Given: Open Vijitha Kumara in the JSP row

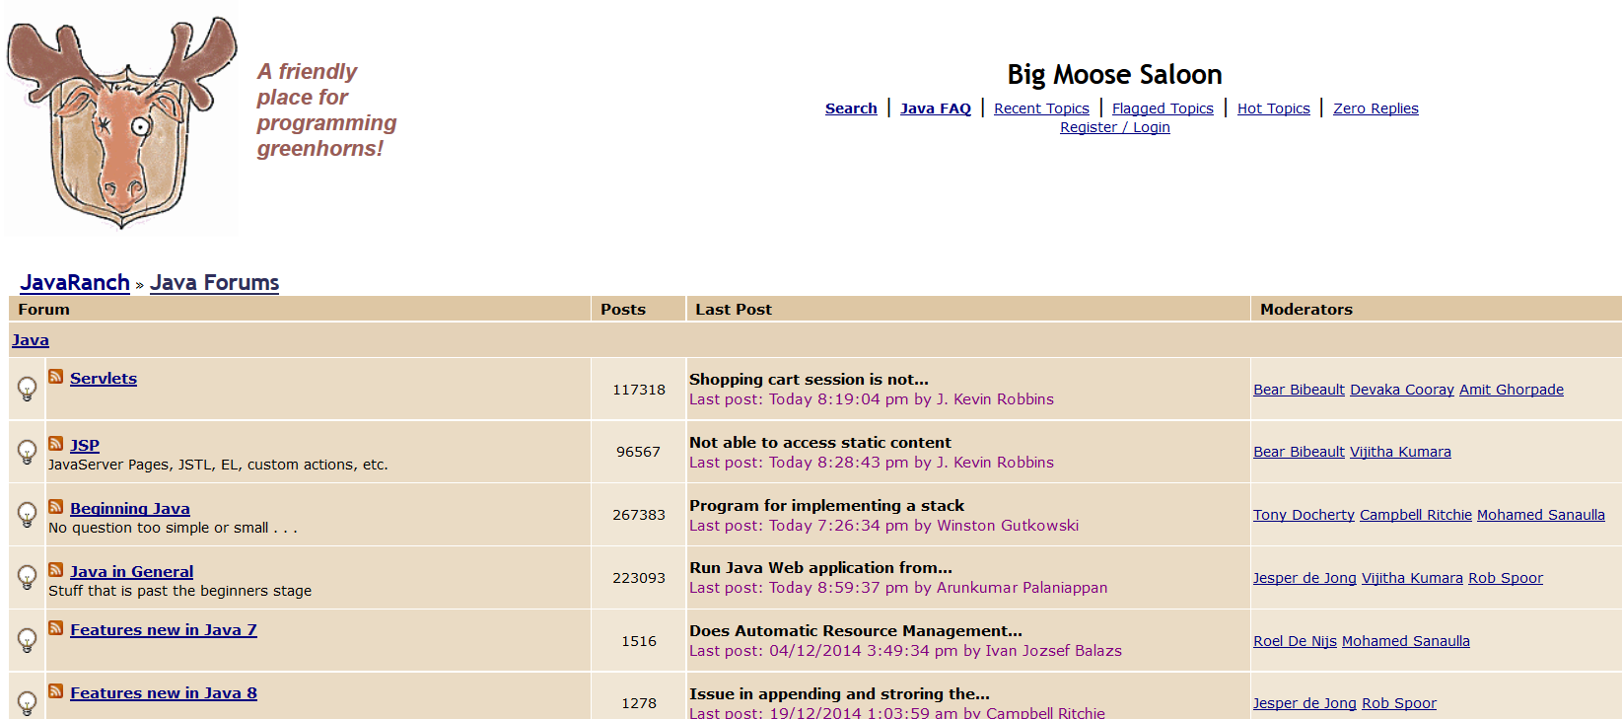Looking at the screenshot, I should pos(1400,452).
